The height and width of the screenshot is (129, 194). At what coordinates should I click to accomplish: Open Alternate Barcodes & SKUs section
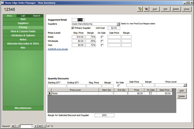23,44
